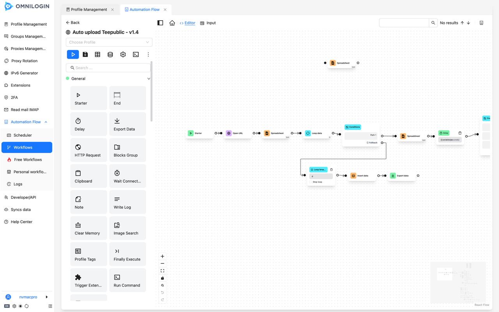Viewport: 499px width, 312px height.
Task: Click the minimap in the canvas corner
Action: [x=458, y=283]
